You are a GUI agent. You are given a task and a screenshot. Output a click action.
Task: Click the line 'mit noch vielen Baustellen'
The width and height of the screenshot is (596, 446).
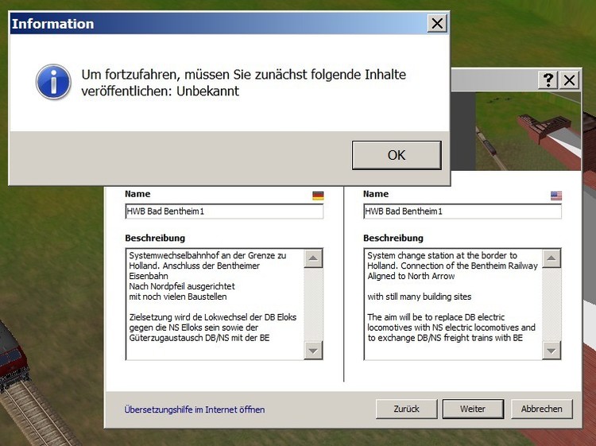[178, 297]
